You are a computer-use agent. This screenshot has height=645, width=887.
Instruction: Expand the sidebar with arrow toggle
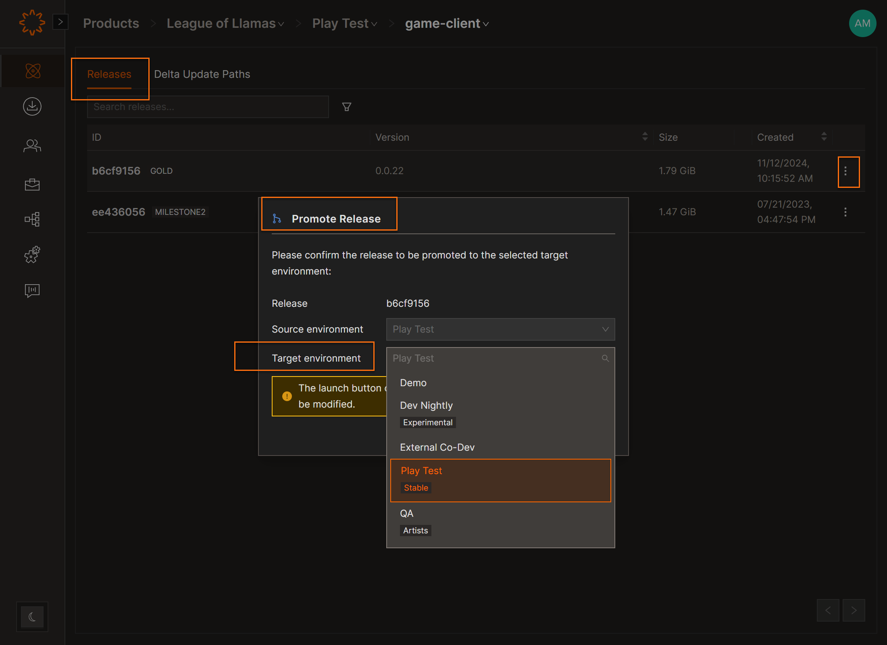pyautogui.click(x=60, y=22)
